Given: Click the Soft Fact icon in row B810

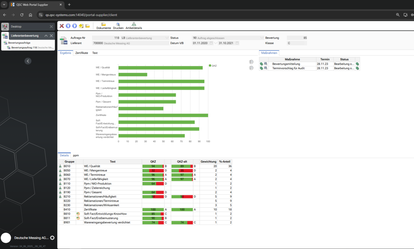Looking at the screenshot, I should (x=78, y=214).
